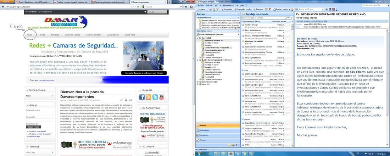390x156 pixels.
Task: Toggle flag for BcrBeneficiosTarjetas message
Action: (289, 64)
